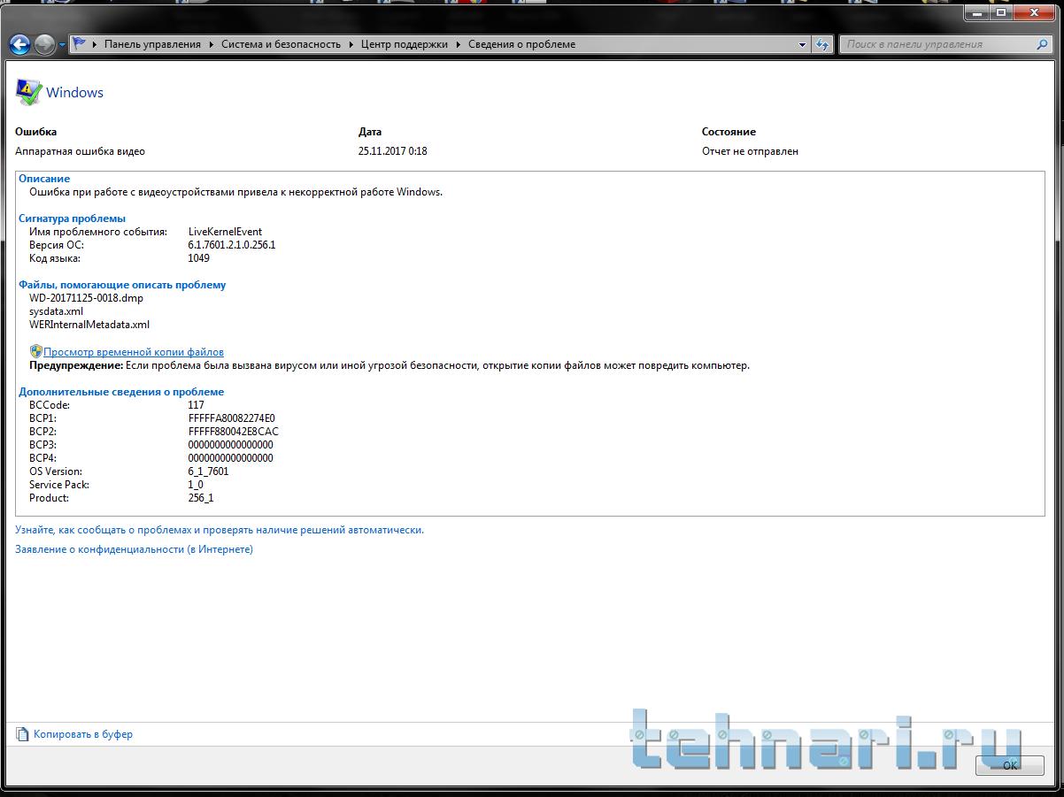Click the Сигнатура проблемы heading
1064x797 pixels.
(73, 218)
